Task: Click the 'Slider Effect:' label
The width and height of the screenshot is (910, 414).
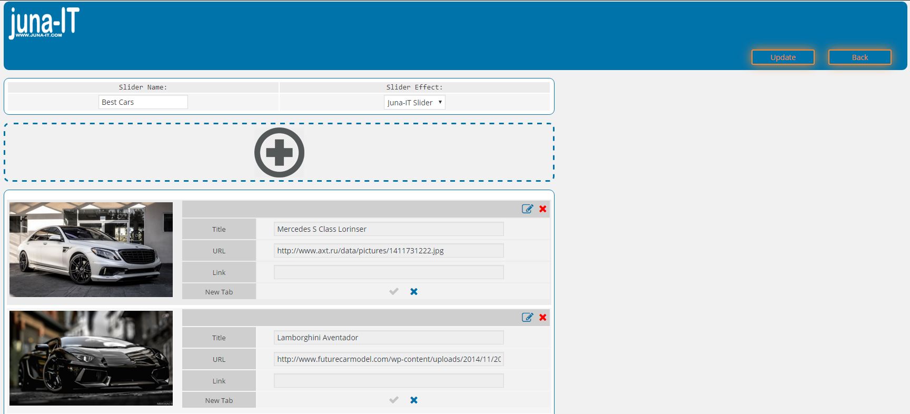Action: tap(414, 87)
